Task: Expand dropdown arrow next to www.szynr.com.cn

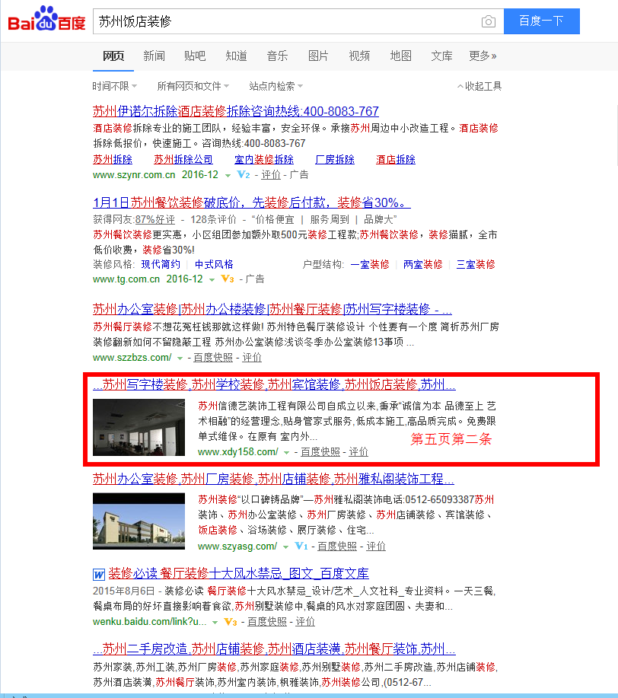Action: [228, 175]
